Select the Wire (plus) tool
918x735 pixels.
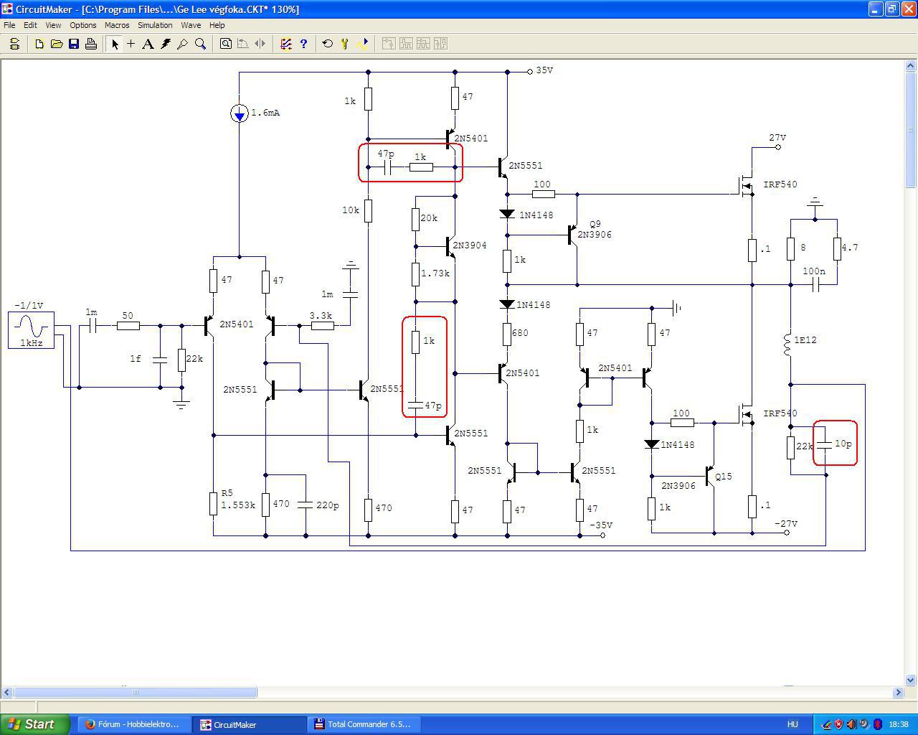131,44
